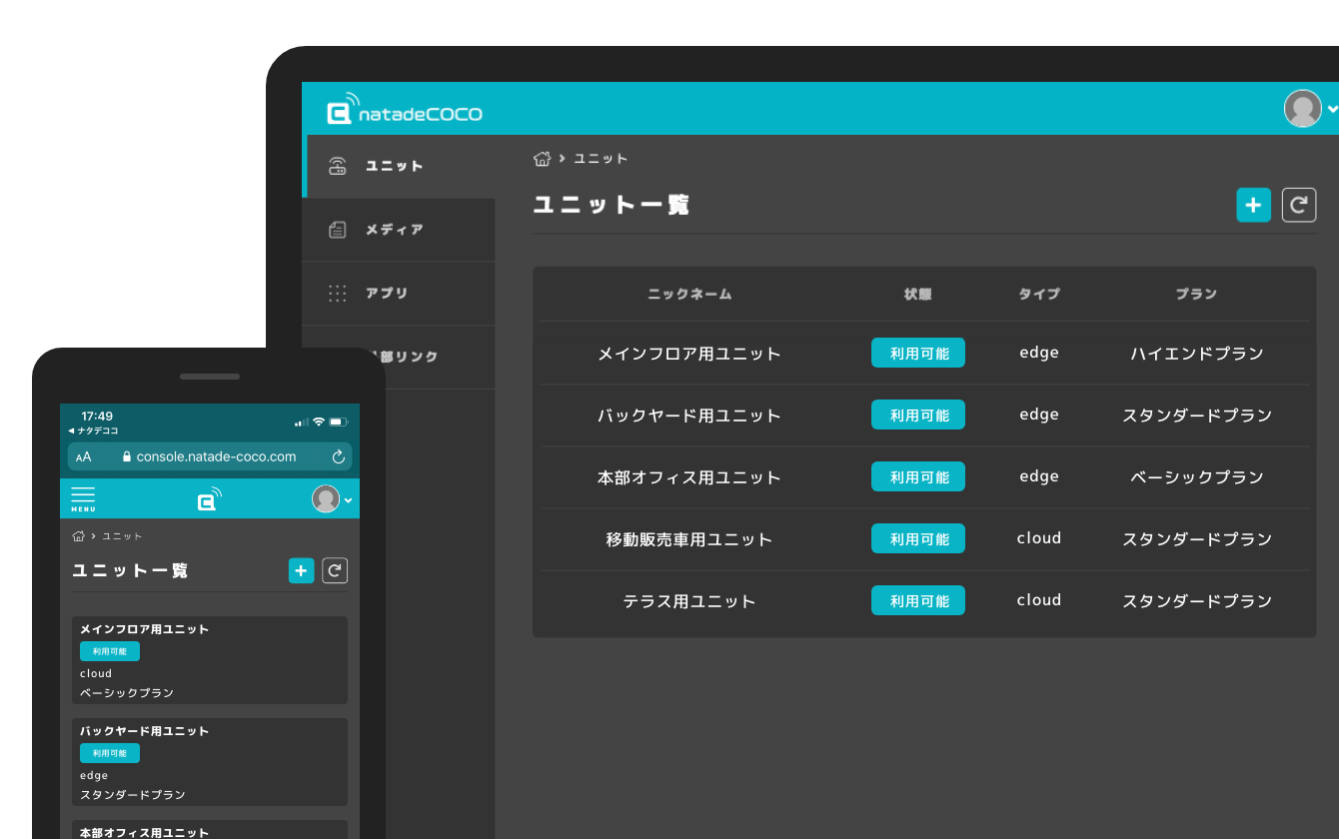Click ハイエンドプラン in the plan column
Viewport: 1339px width, 839px height.
1197,354
